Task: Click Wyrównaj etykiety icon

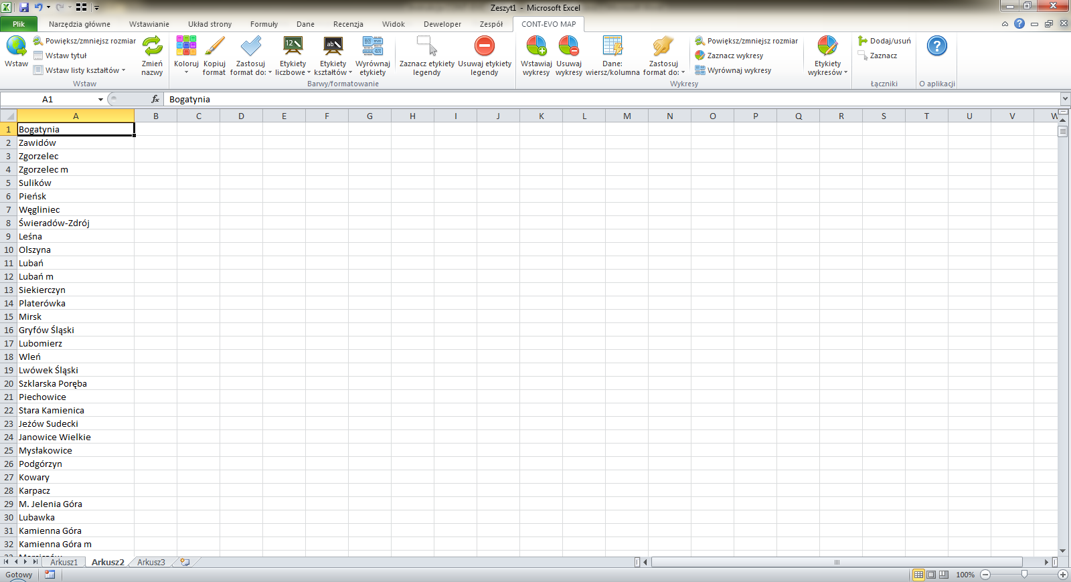Action: pyautogui.click(x=373, y=46)
